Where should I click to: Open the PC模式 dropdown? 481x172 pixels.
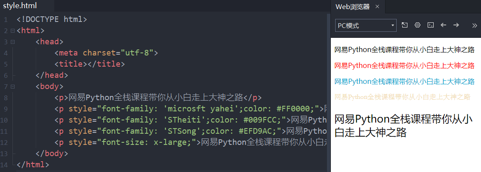(366, 25)
